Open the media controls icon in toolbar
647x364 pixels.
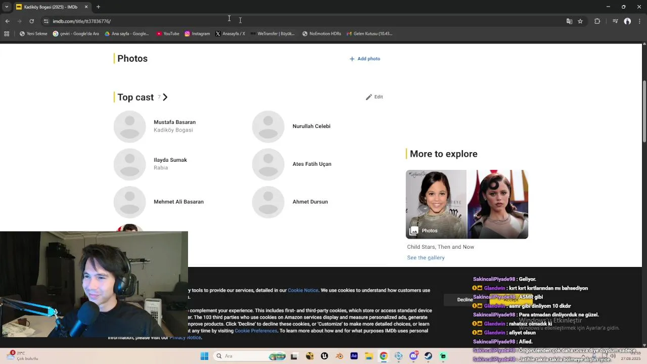coord(615,21)
